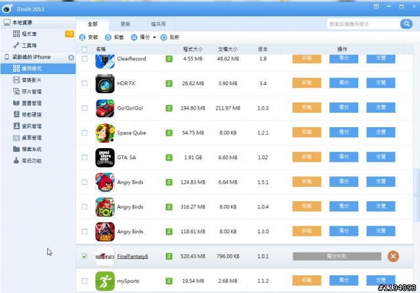Screen dimensions: 420x293
Task: Check the Space Qube row checkbox
Action: tap(85, 132)
